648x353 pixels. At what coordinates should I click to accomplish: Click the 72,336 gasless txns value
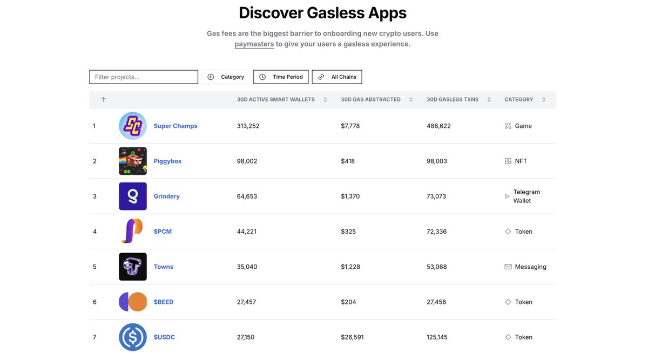pos(437,232)
